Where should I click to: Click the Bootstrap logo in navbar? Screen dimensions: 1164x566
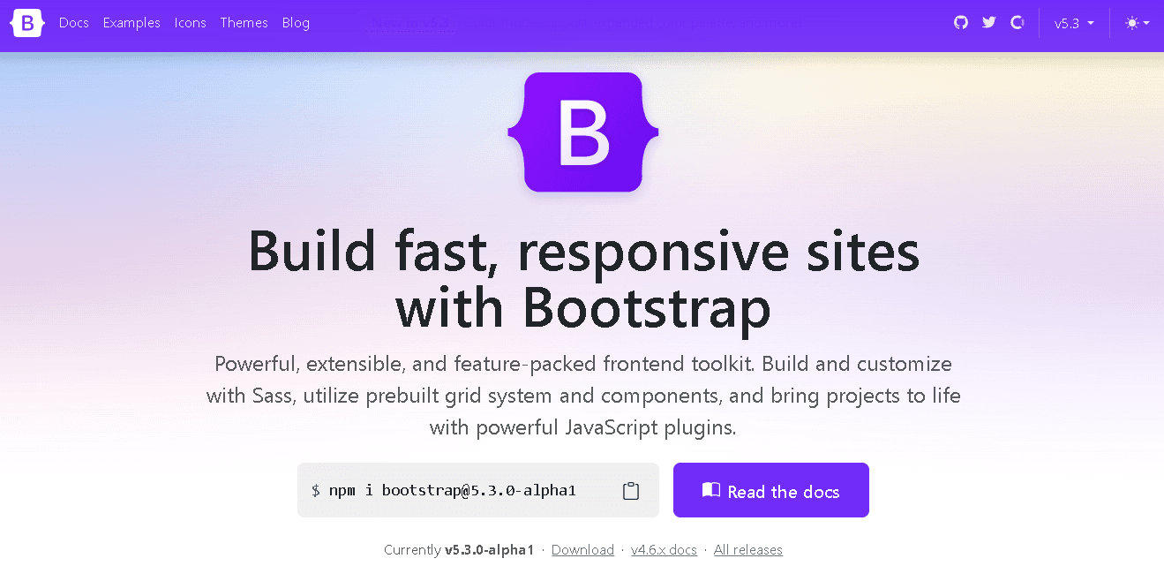(x=27, y=23)
